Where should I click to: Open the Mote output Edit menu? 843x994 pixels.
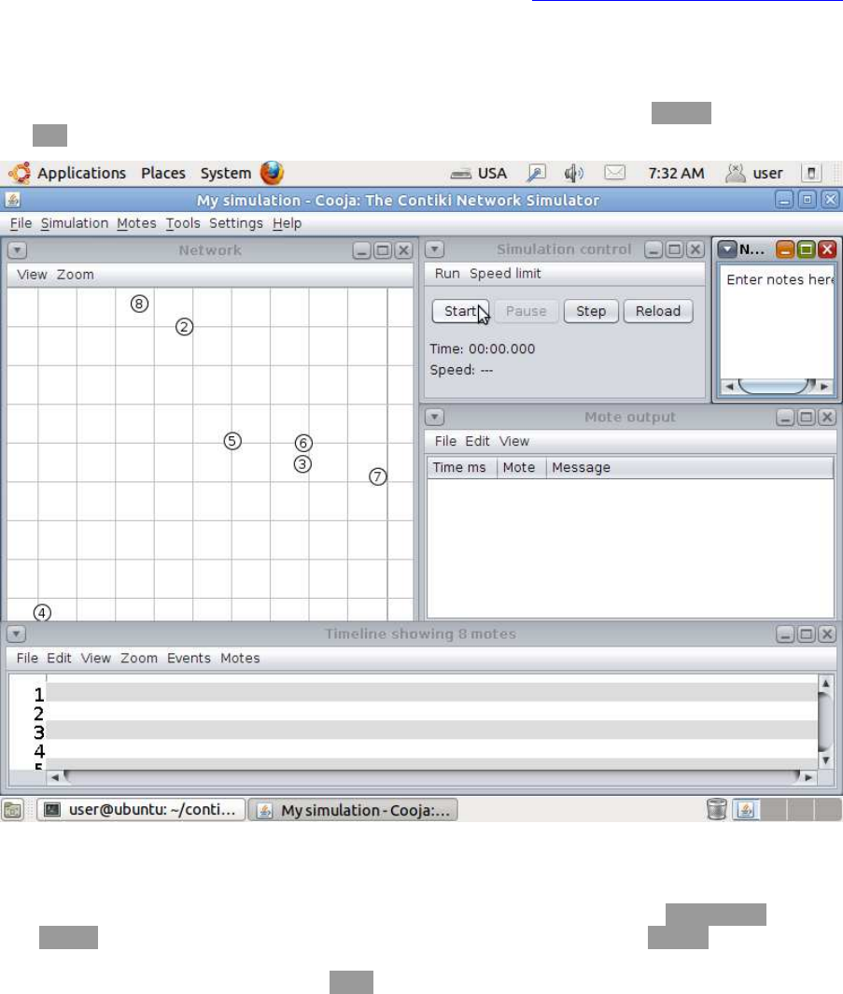[x=477, y=441]
